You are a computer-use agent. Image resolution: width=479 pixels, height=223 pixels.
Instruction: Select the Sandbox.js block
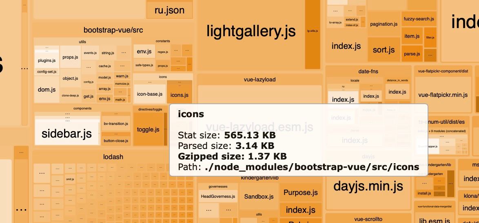point(259,197)
